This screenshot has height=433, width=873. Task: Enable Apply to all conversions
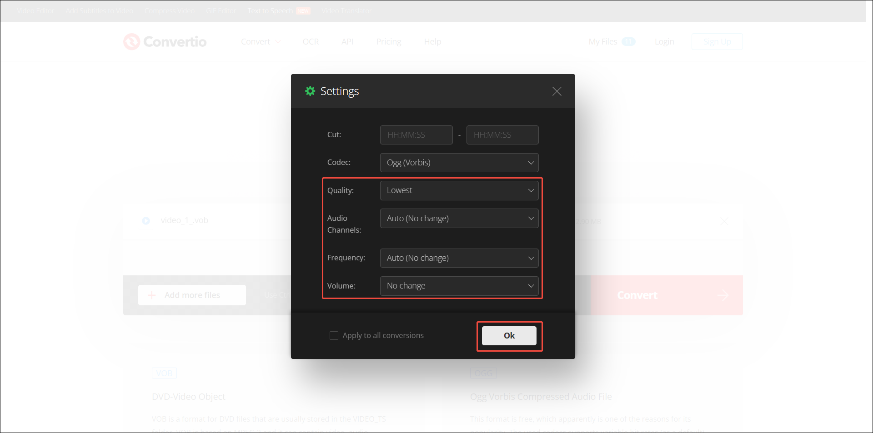click(334, 335)
